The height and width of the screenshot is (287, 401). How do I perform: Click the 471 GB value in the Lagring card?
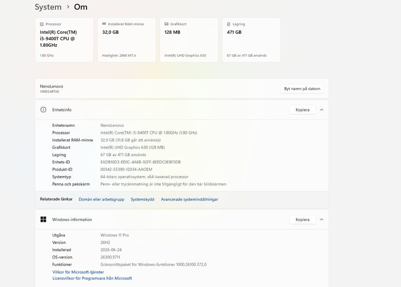234,32
